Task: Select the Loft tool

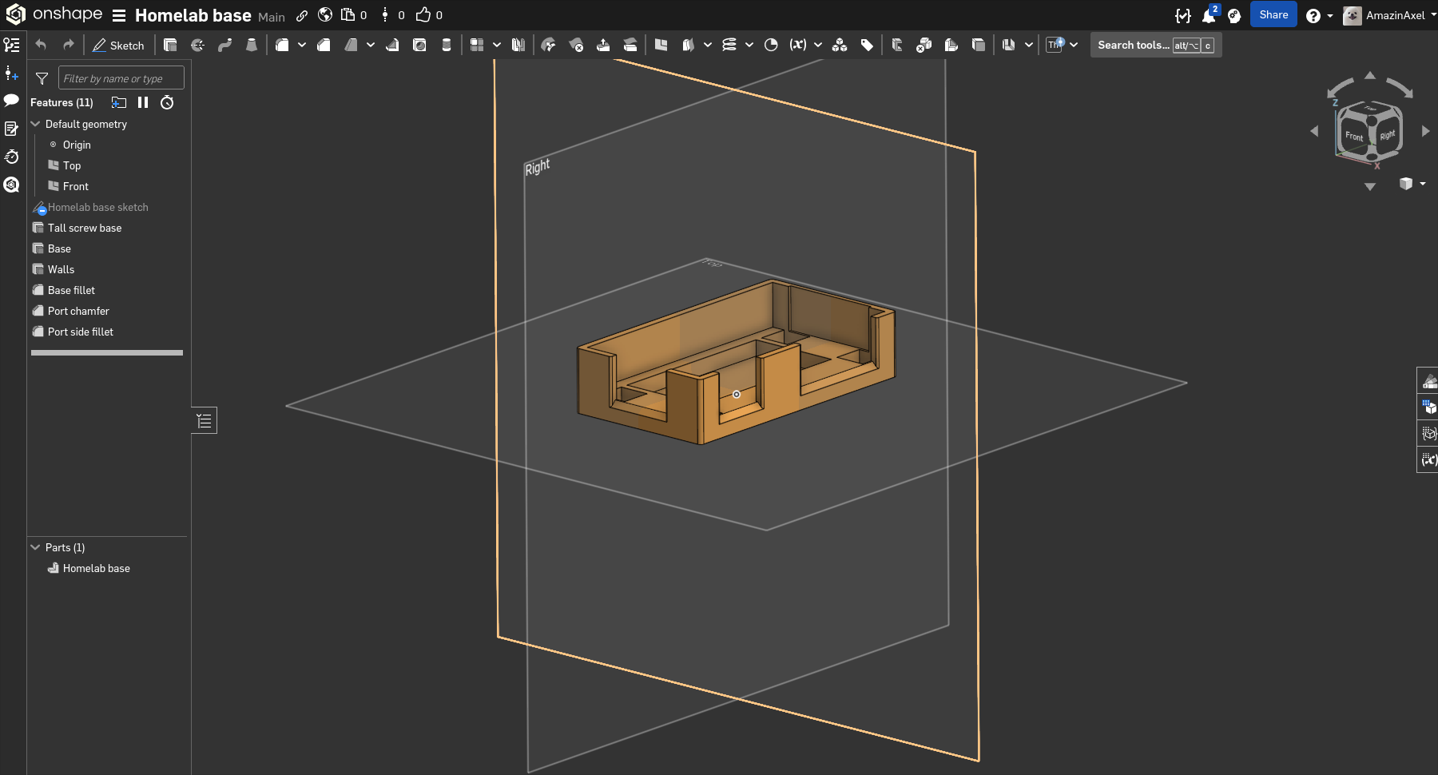Action: [x=252, y=46]
